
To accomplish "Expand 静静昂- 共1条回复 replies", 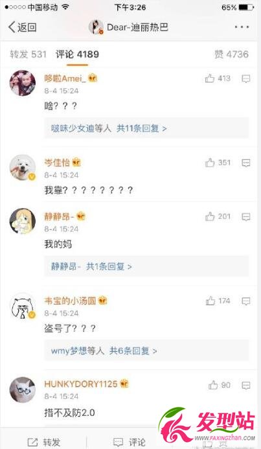I will (x=146, y=266).
